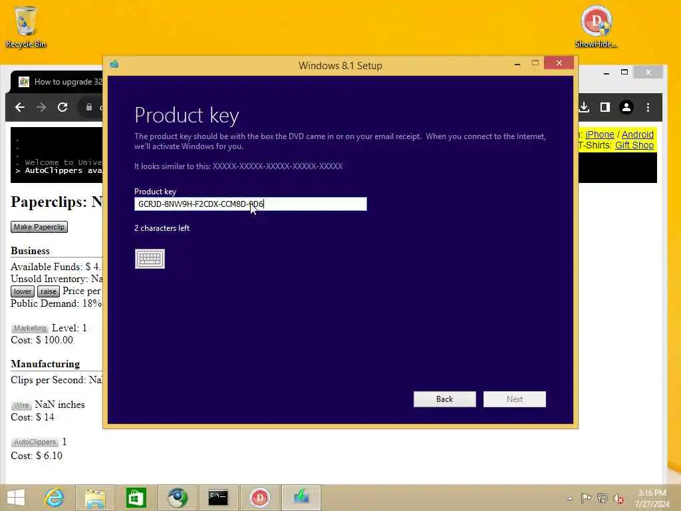Click the lower price button
This screenshot has height=511, width=681.
(22, 291)
